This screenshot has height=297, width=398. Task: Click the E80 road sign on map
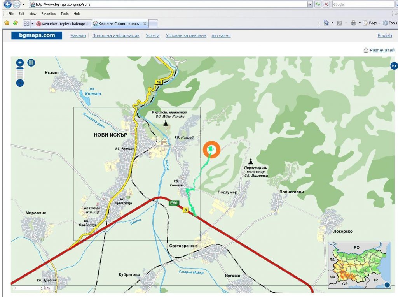174,203
